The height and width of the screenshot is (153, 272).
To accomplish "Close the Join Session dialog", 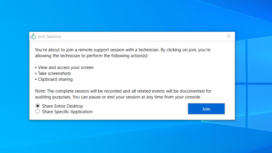I will [228, 37].
